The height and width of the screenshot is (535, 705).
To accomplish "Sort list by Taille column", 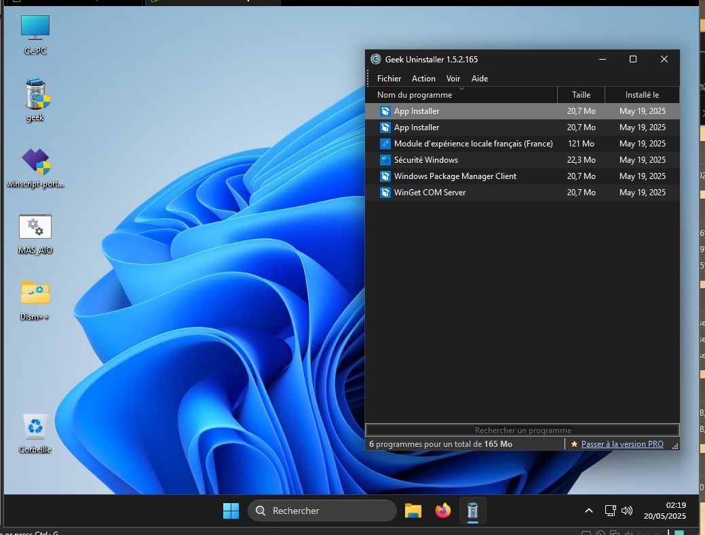I will point(581,95).
